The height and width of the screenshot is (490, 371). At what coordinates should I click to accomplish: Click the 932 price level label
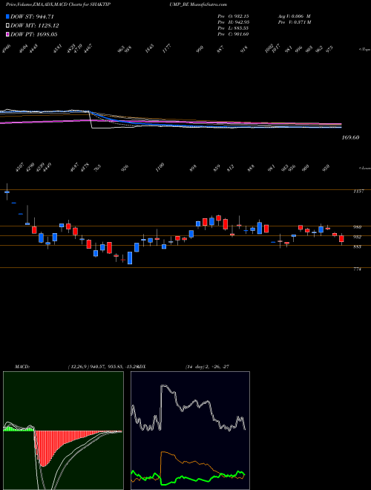click(x=358, y=237)
